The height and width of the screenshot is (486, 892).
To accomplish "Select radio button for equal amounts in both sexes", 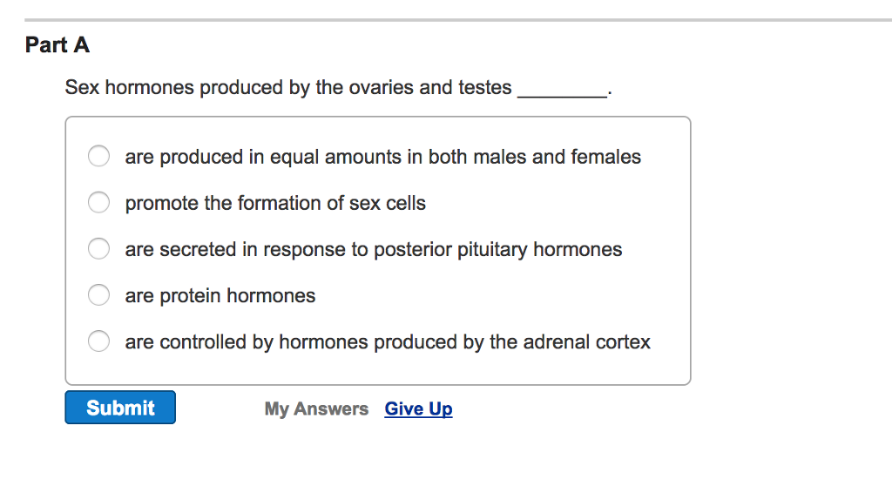I will [x=98, y=156].
